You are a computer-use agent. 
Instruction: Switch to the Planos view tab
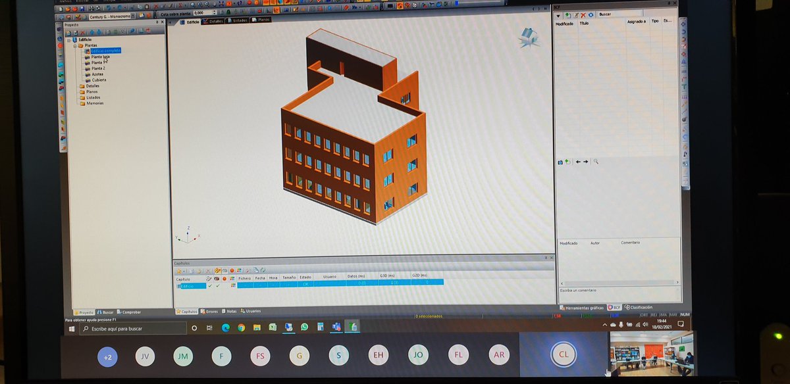coord(261,20)
